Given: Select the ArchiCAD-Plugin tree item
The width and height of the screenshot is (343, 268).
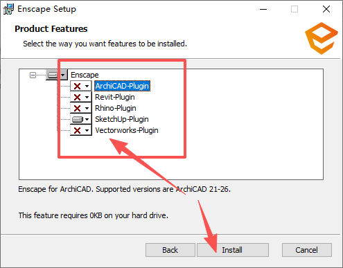Looking at the screenshot, I should 122,86.
